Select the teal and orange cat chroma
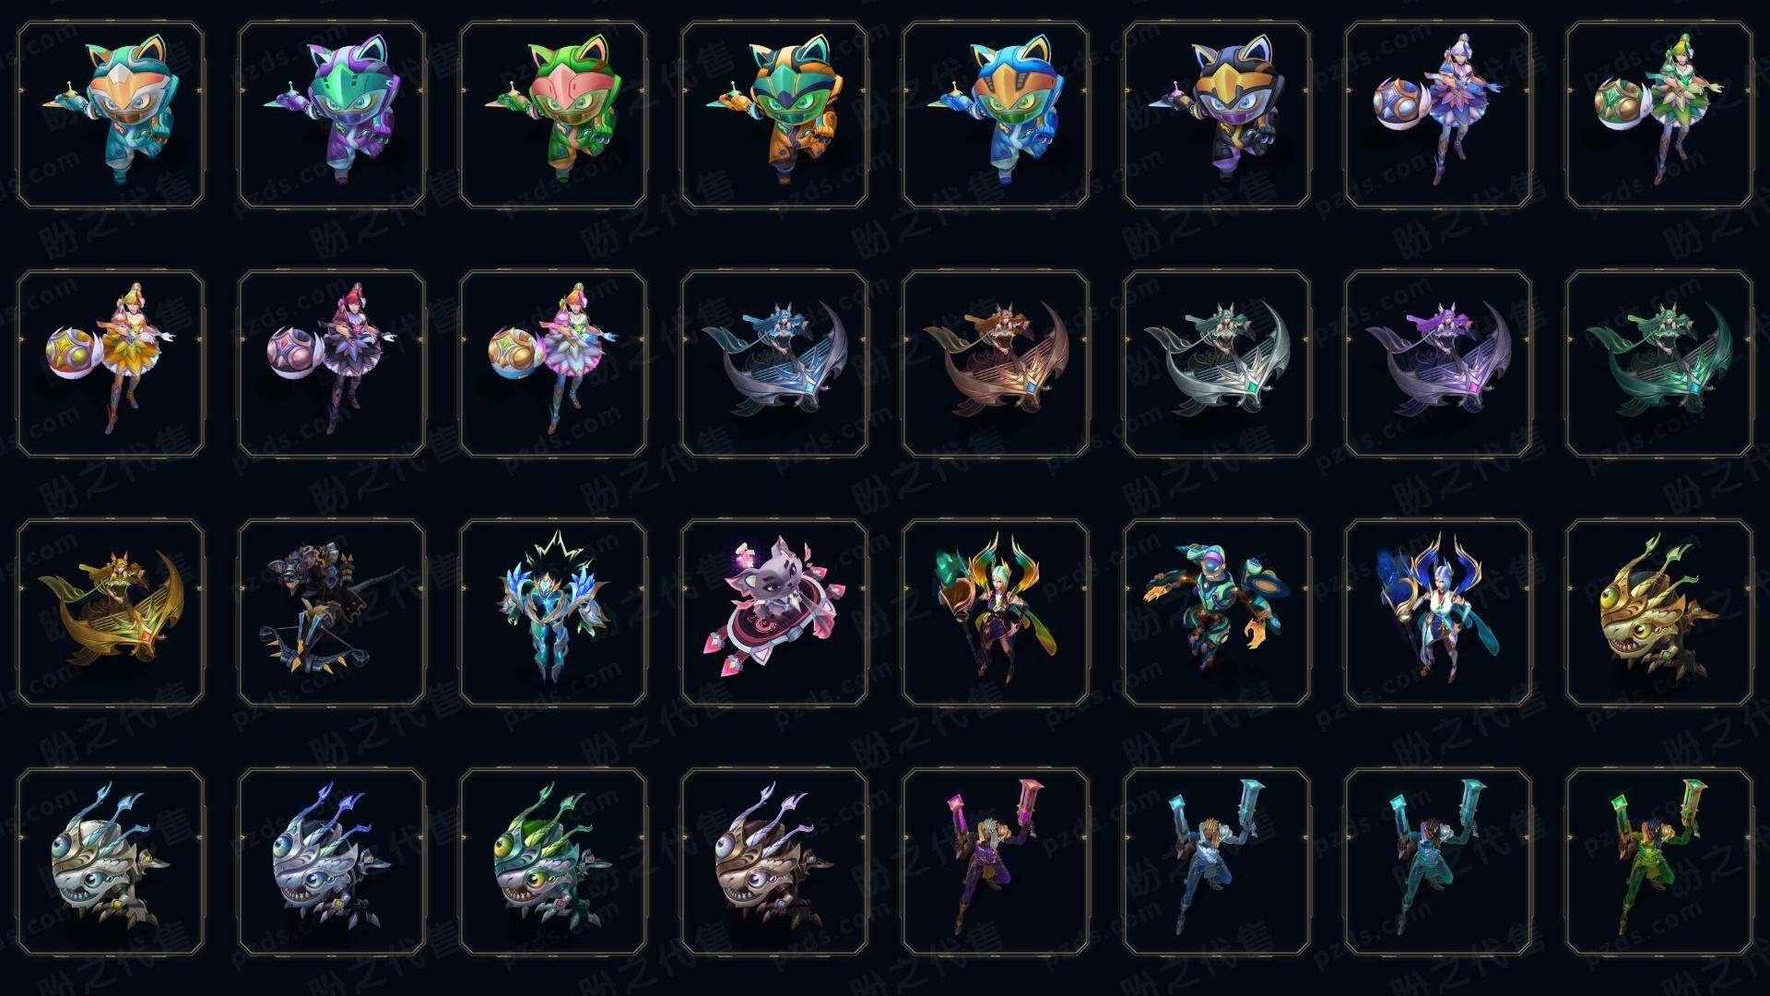 (x=111, y=114)
